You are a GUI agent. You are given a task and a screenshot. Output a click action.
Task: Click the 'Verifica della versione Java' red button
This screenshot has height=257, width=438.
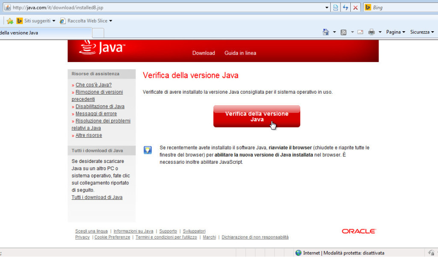tap(257, 116)
